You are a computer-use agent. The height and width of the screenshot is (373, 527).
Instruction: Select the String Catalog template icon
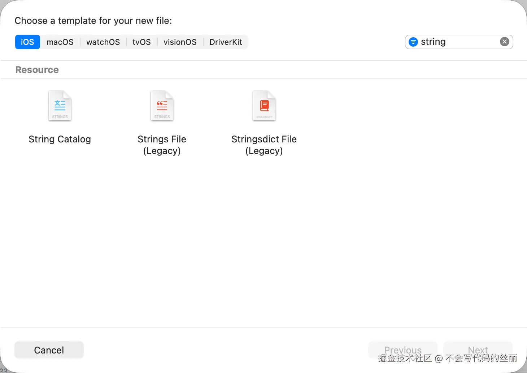click(60, 106)
